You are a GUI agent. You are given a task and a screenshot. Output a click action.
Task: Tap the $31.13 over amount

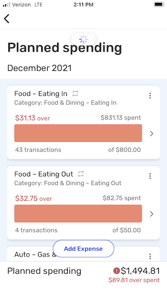[32, 118]
